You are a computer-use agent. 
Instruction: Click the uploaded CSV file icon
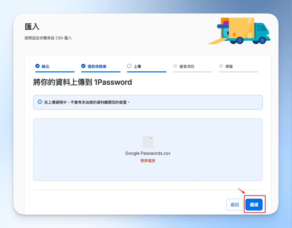(x=148, y=142)
